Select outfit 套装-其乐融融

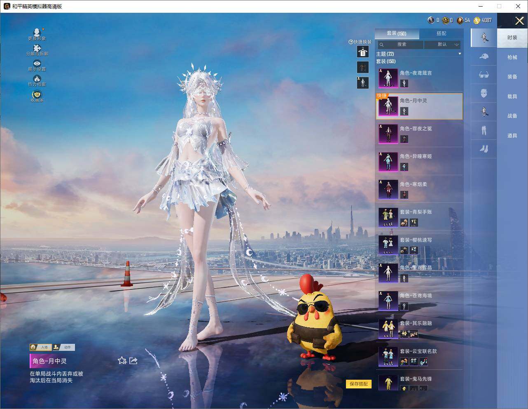pos(419,329)
